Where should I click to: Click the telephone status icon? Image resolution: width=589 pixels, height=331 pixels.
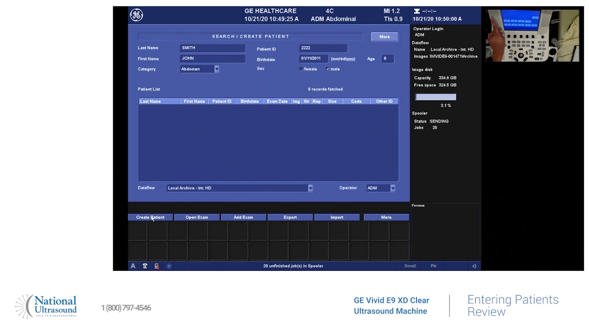[145, 266]
